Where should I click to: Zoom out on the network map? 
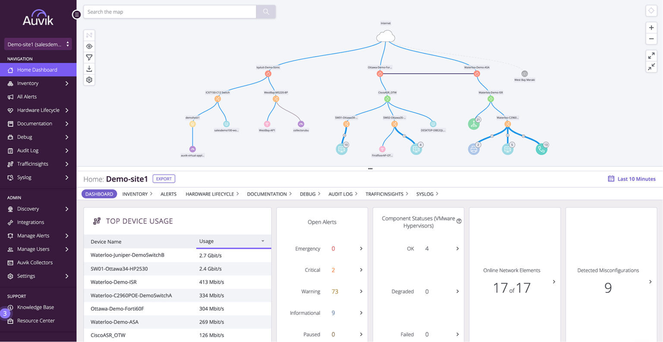pos(651,39)
